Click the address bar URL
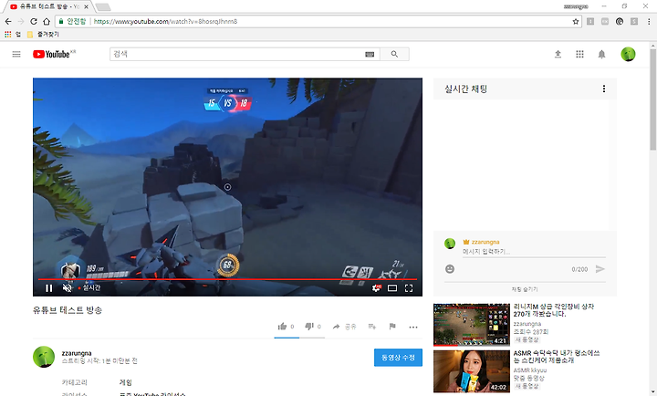Screen dimensions: 657x396 point(165,21)
